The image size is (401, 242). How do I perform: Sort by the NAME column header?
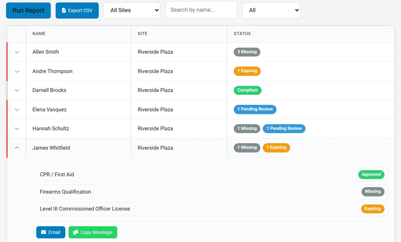(x=39, y=34)
